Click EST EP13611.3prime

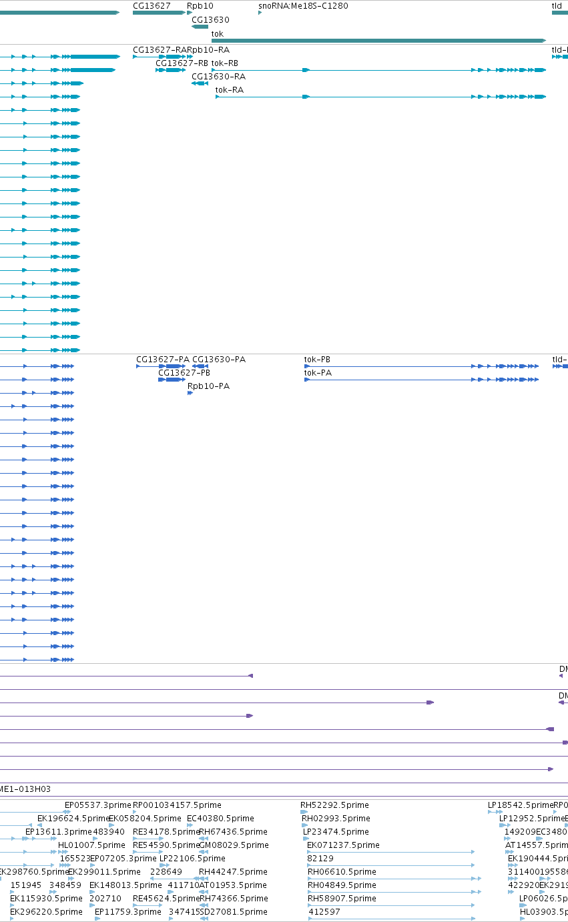pyautogui.click(x=59, y=832)
